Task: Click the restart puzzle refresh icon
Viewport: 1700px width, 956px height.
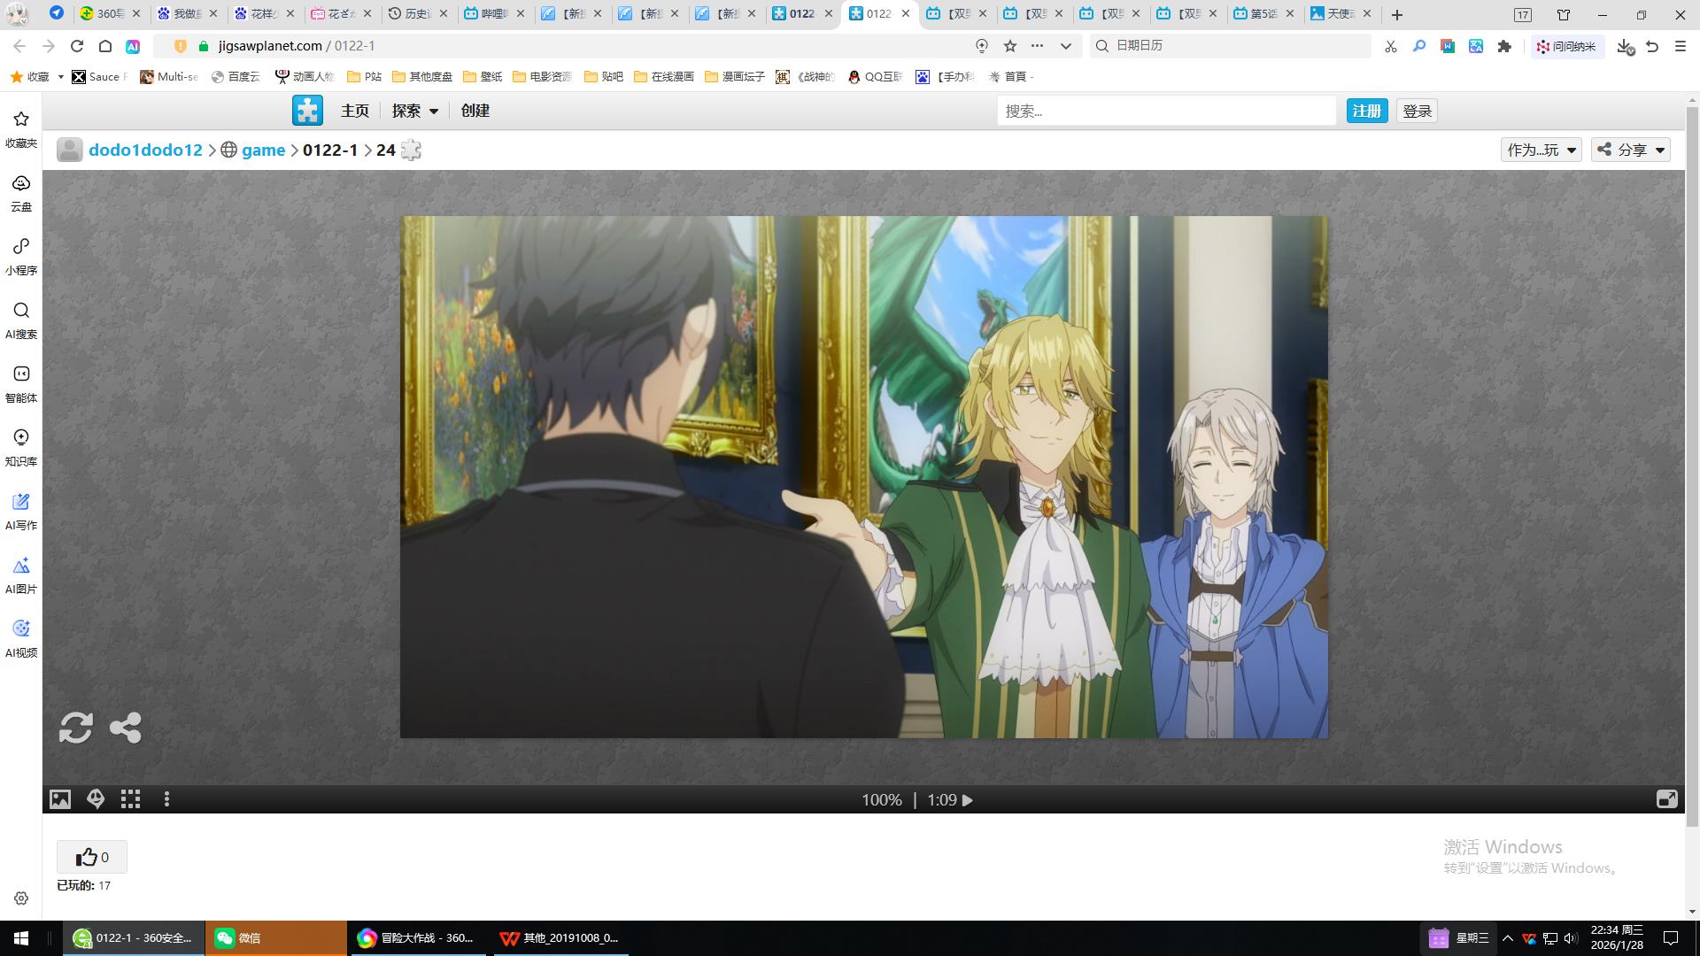Action: 75,728
